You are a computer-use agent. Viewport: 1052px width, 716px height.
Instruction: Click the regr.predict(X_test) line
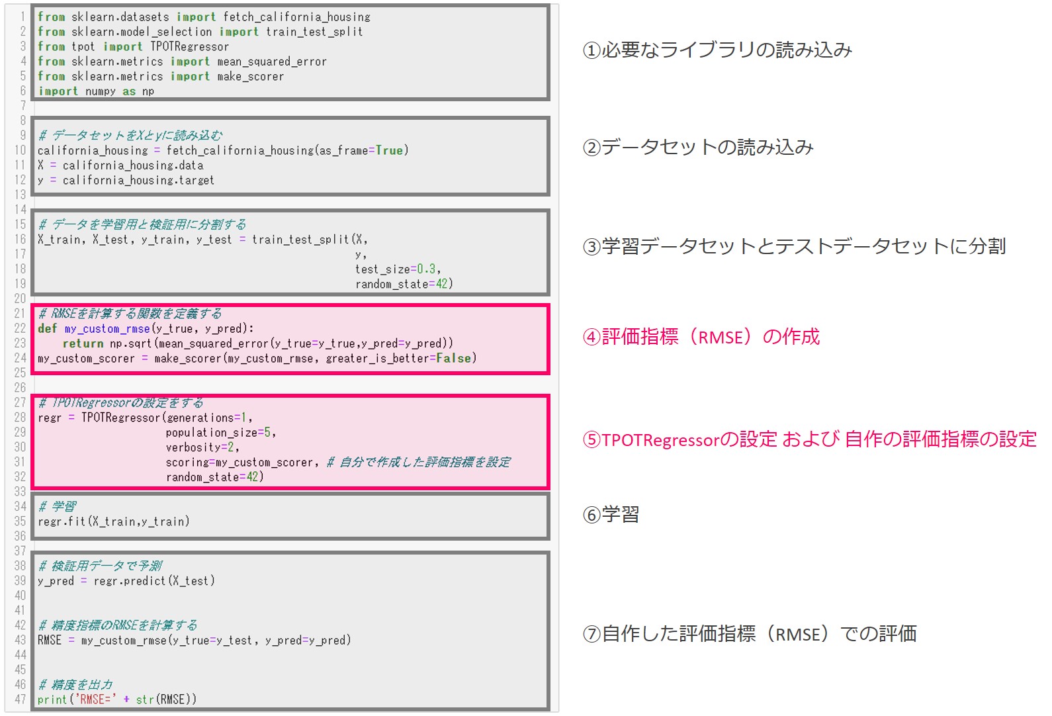coord(126,581)
